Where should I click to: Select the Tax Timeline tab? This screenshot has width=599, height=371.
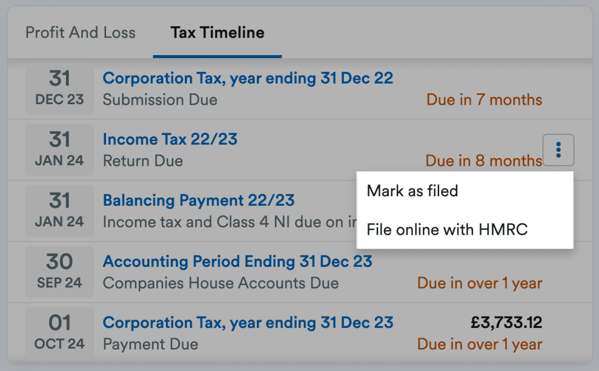(x=217, y=32)
